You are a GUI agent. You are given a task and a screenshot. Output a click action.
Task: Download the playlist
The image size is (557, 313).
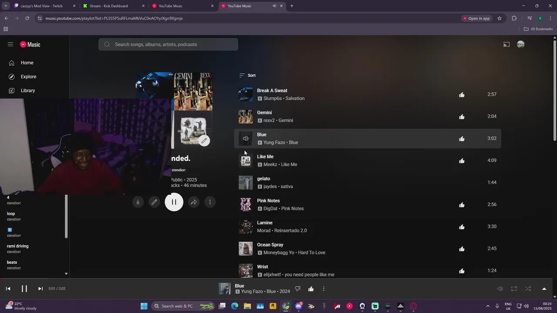tap(138, 202)
